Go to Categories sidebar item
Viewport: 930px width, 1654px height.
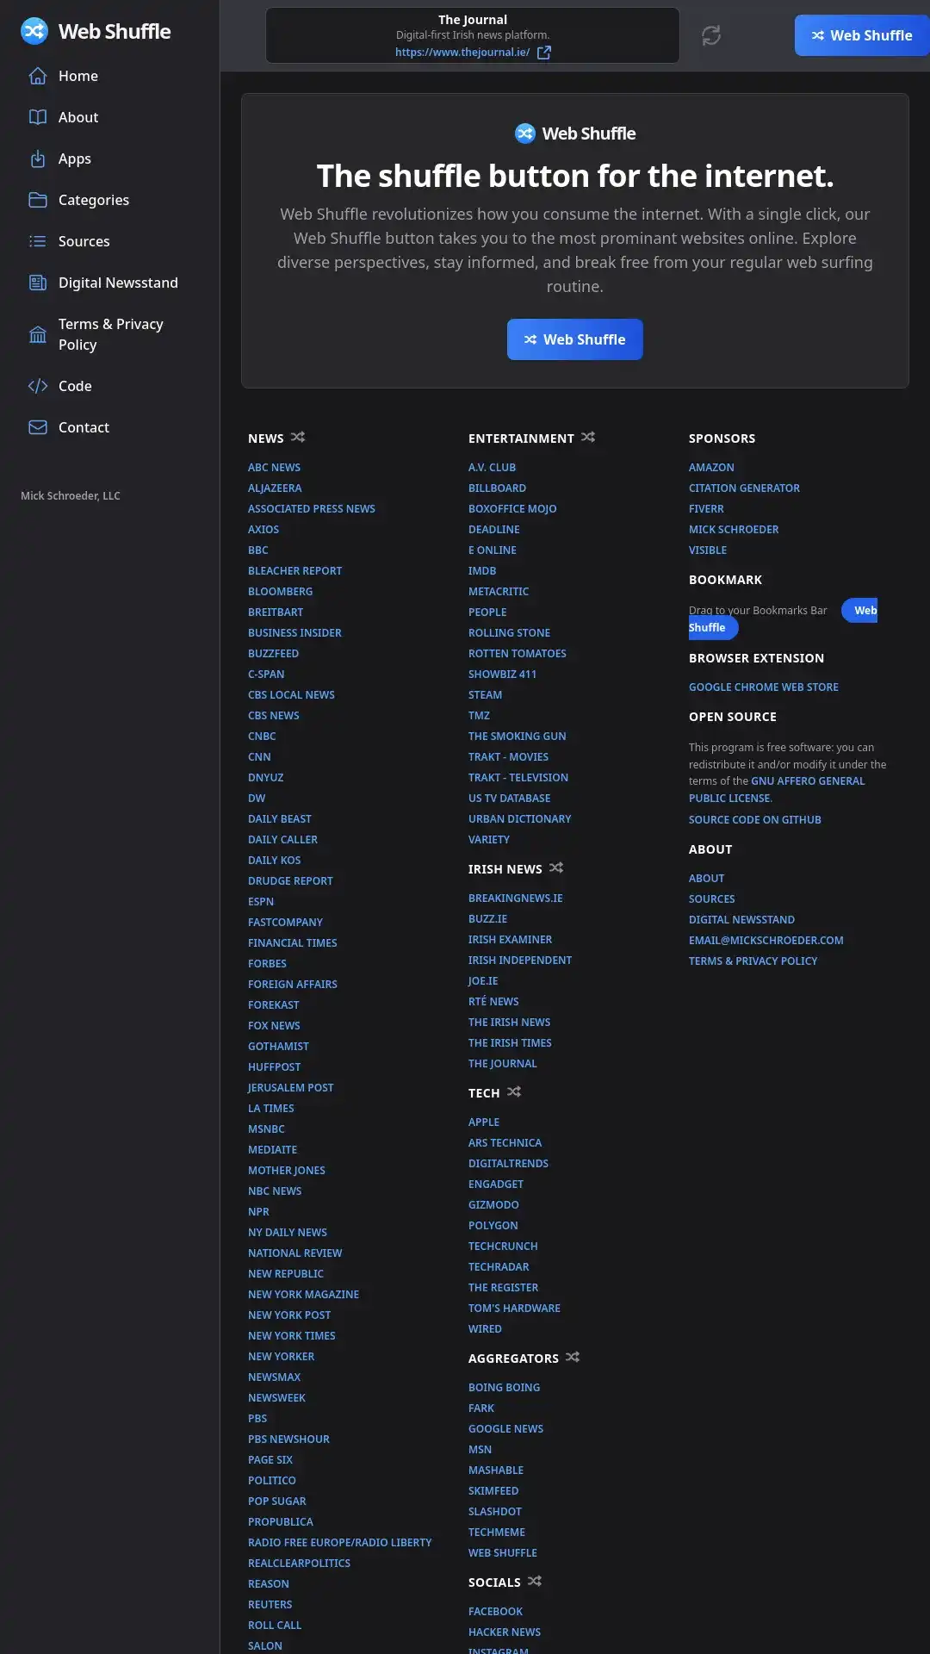pyautogui.click(x=93, y=200)
